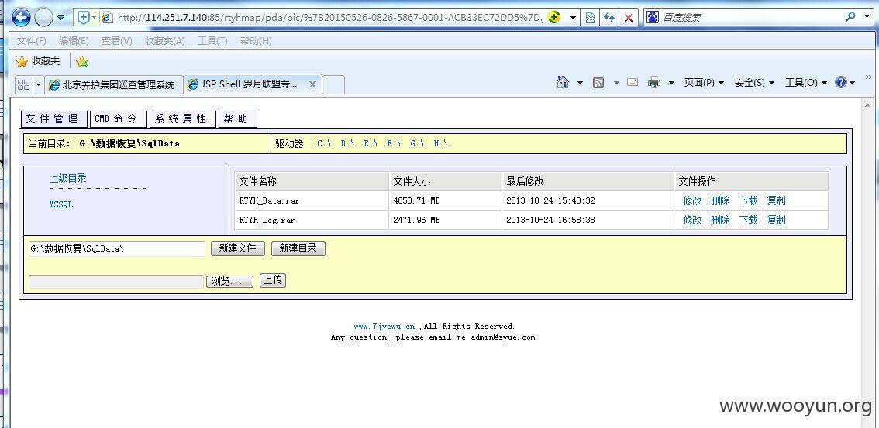Click the browser Forward arrow button

[x=43, y=18]
